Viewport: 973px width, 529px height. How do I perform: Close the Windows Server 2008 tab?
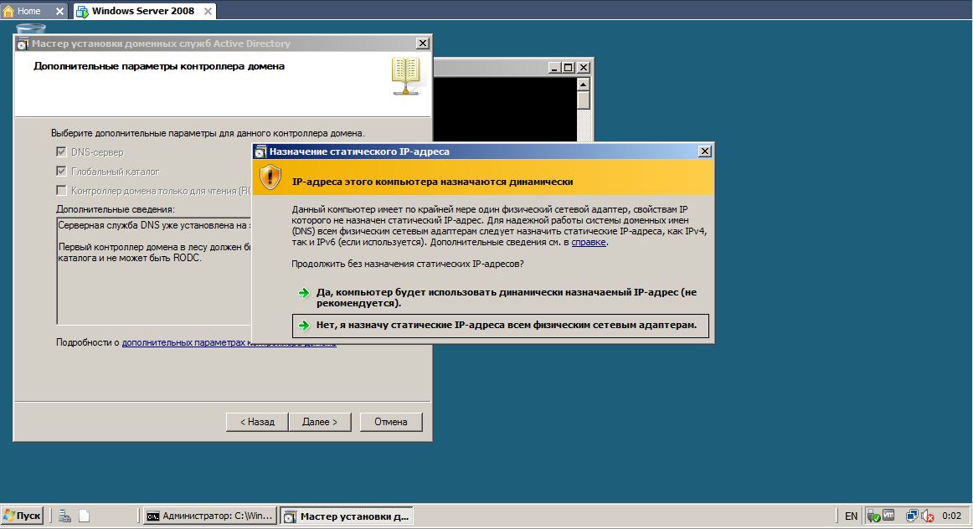[208, 11]
